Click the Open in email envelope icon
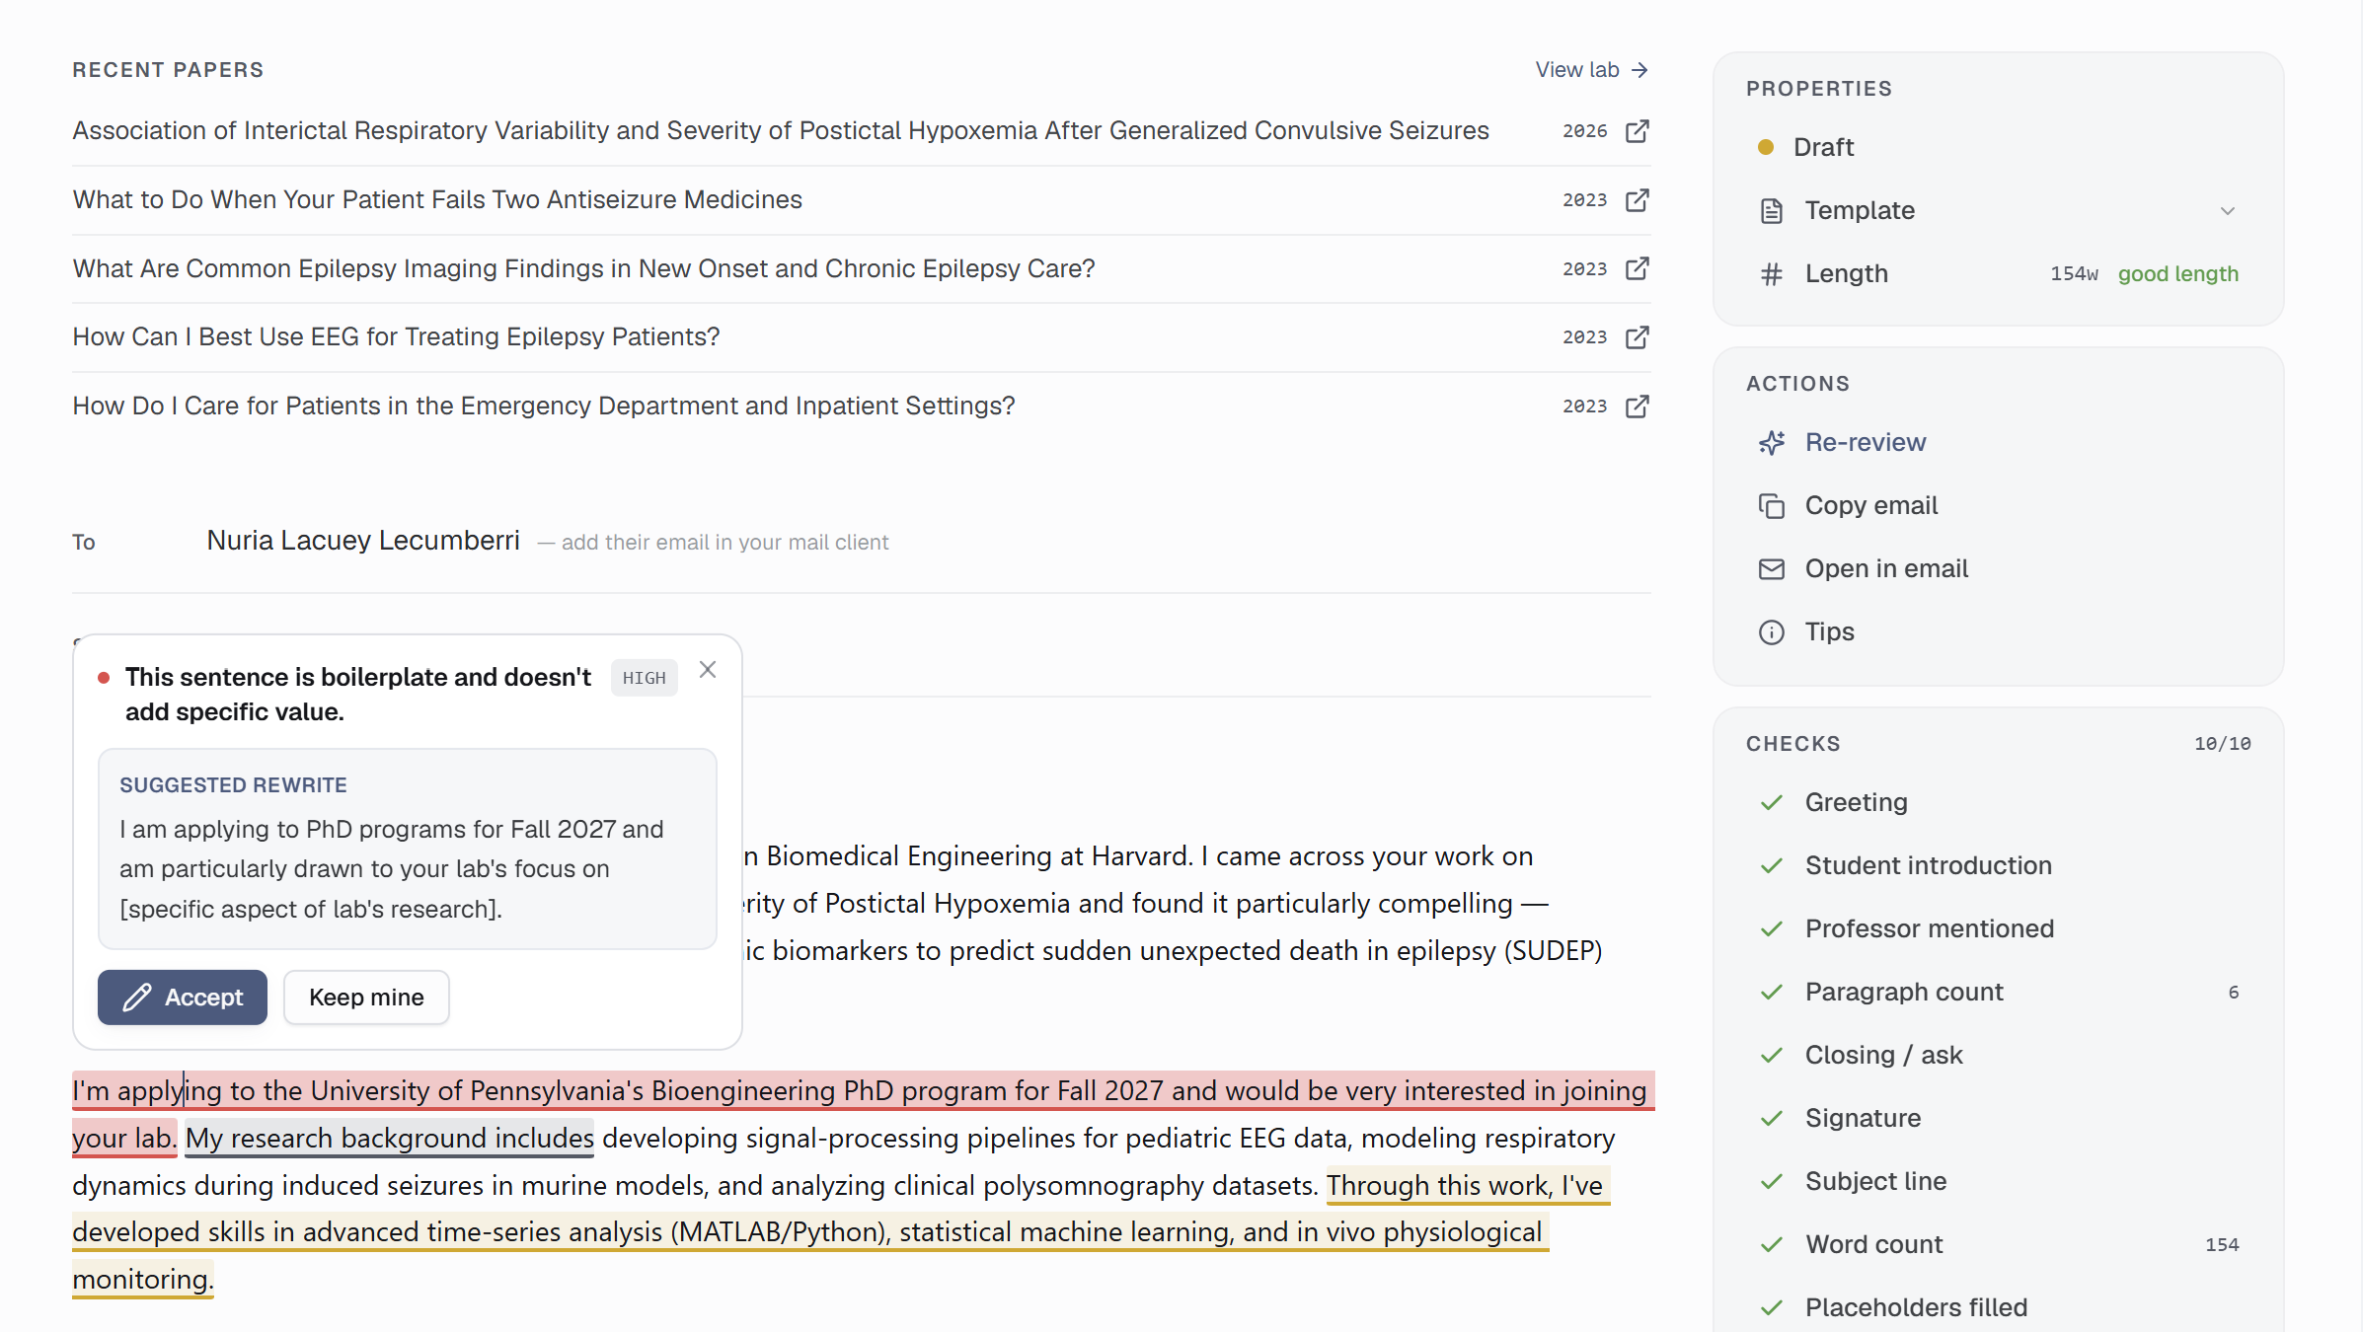 [1772, 569]
